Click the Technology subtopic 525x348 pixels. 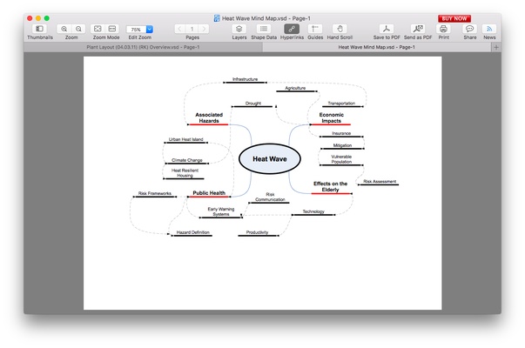313,211
